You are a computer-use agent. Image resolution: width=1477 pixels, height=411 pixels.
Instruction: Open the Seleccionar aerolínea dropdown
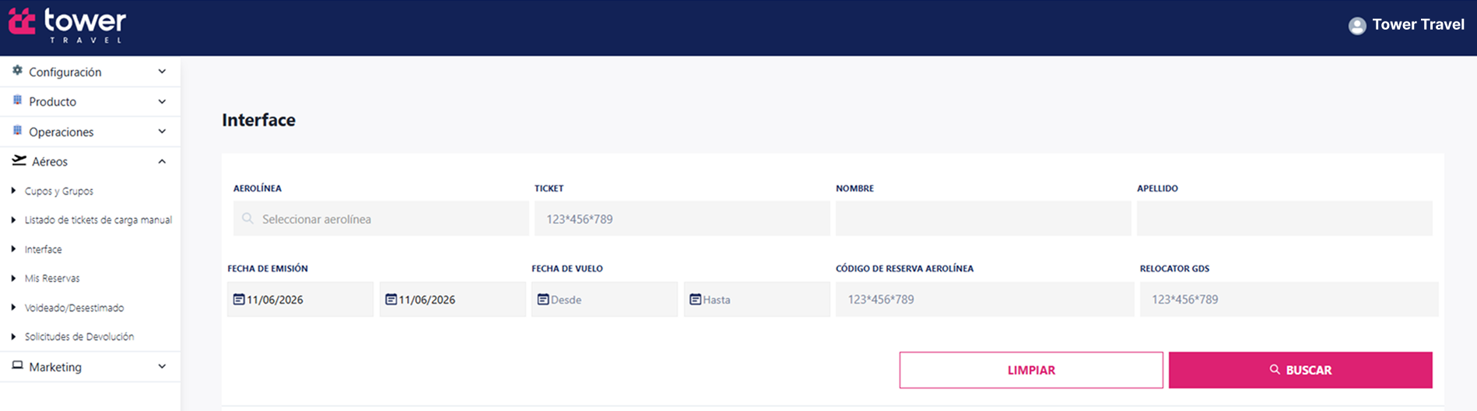tap(381, 219)
